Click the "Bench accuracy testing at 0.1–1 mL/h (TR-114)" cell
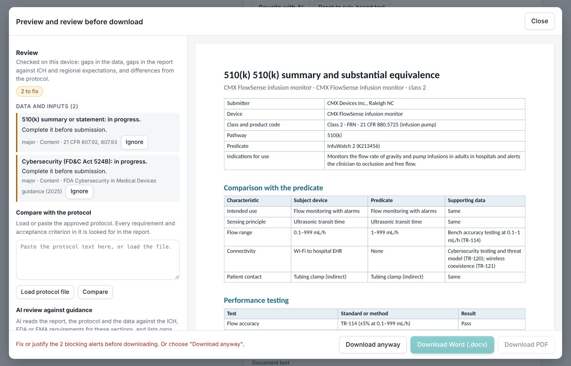The image size is (571, 366). coord(485,236)
